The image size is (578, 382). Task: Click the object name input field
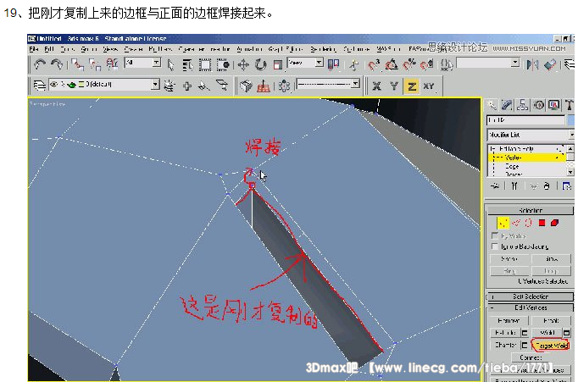[x=525, y=120]
